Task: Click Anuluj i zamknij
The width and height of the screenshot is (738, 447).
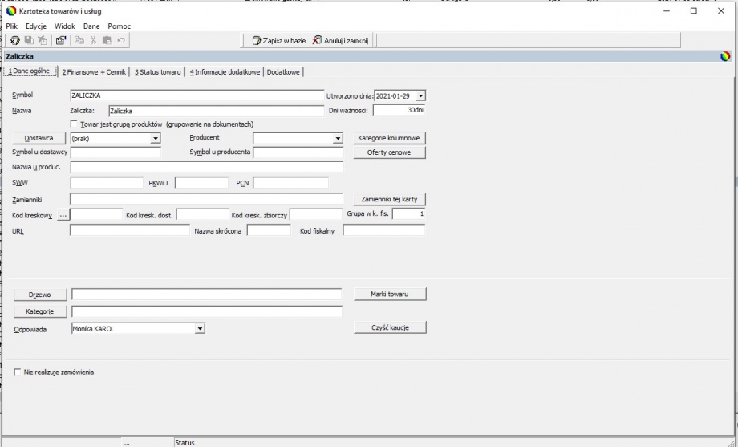Action: pyautogui.click(x=340, y=40)
